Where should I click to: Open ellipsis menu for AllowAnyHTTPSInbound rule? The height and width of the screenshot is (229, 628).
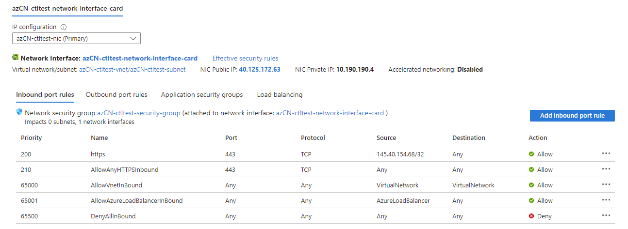(x=606, y=169)
